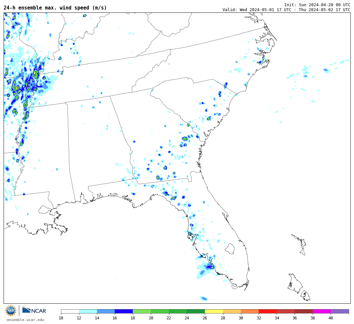Screen dimensions: 354x324
Task: Select the 24-26 dark green colorbar segment
Action: (196, 312)
